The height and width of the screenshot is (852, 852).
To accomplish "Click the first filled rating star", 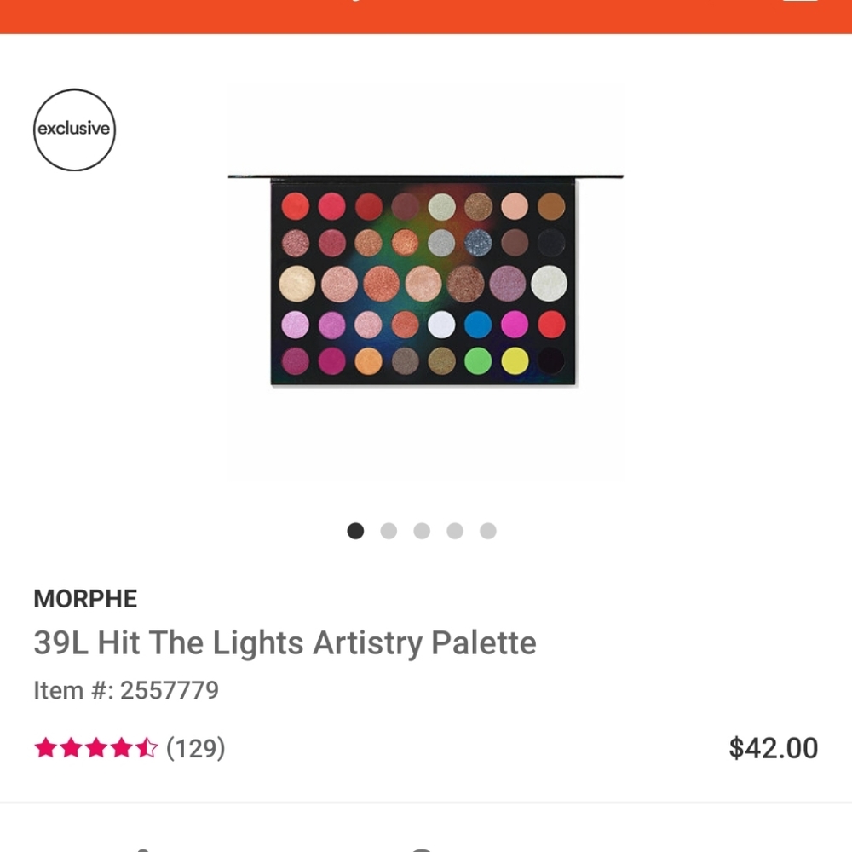I will pyautogui.click(x=45, y=748).
